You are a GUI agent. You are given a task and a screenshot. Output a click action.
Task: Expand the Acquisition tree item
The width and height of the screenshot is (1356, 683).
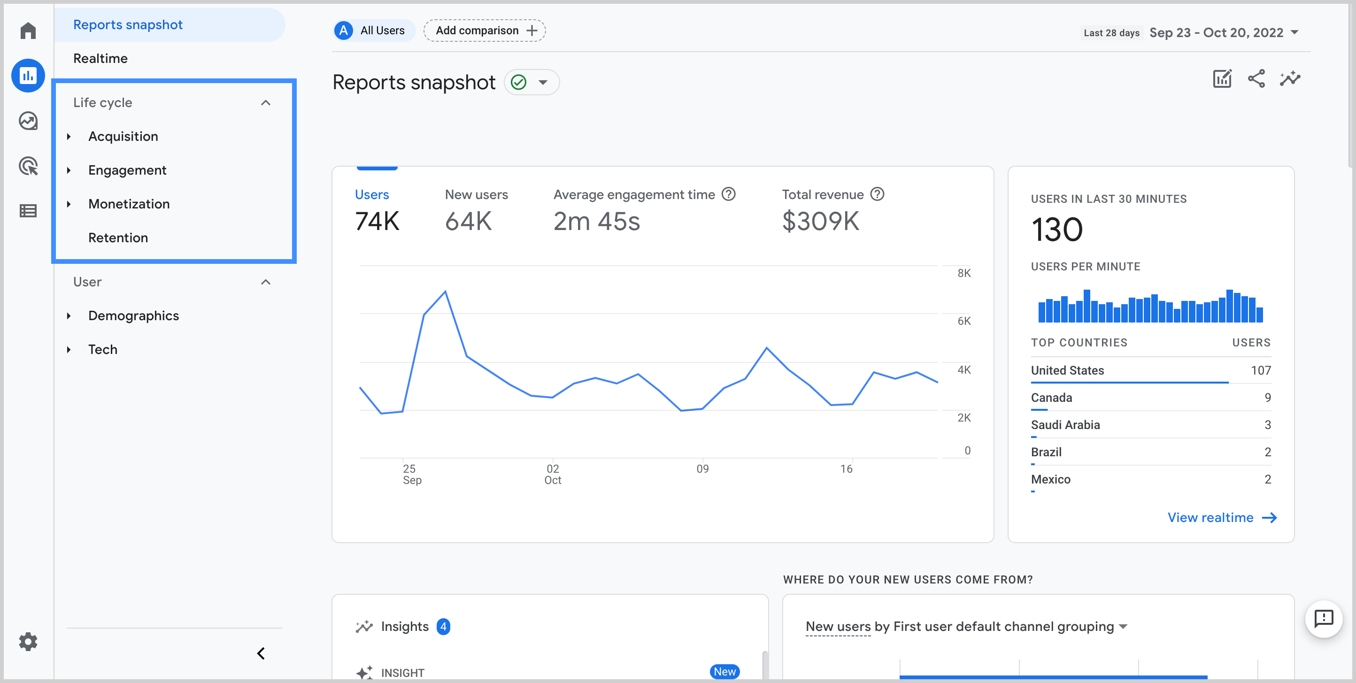(69, 137)
